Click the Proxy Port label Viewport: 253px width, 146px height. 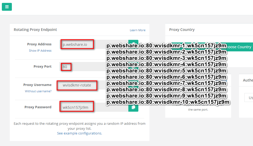click(42, 66)
